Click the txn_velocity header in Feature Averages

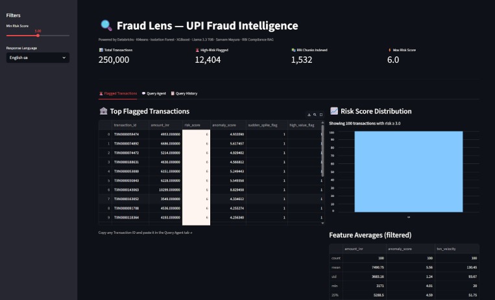(457, 249)
